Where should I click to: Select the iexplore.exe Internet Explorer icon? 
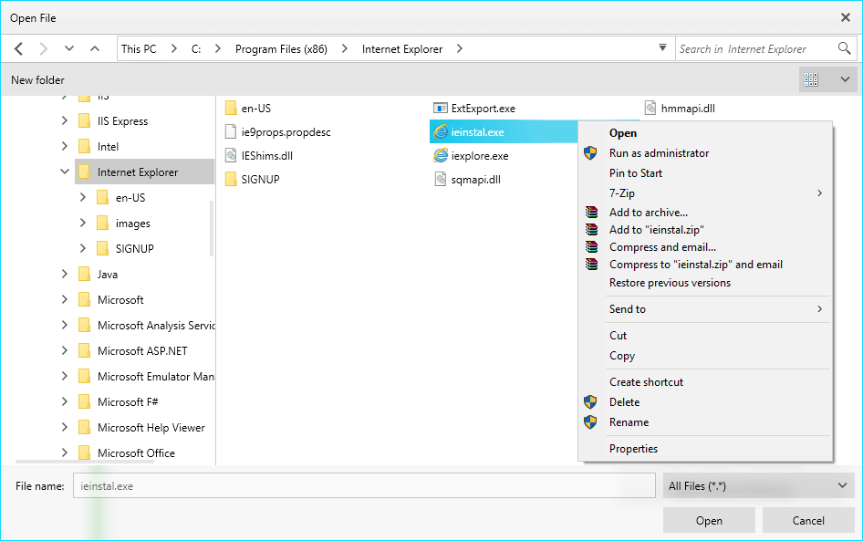(x=442, y=155)
